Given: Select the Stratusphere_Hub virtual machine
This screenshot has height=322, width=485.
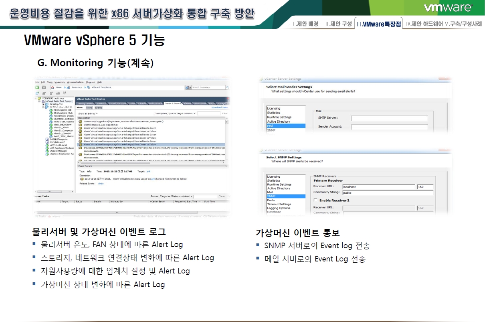Looking at the screenshot, I should (63, 113).
